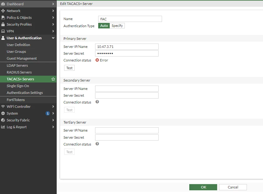The image size is (263, 194).
Task: Click Secondary Server connection status question icon
Action: pyautogui.click(x=97, y=102)
